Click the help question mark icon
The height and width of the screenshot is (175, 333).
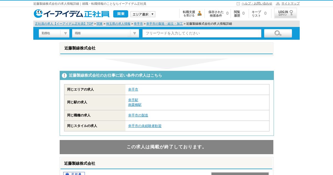tap(238, 4)
